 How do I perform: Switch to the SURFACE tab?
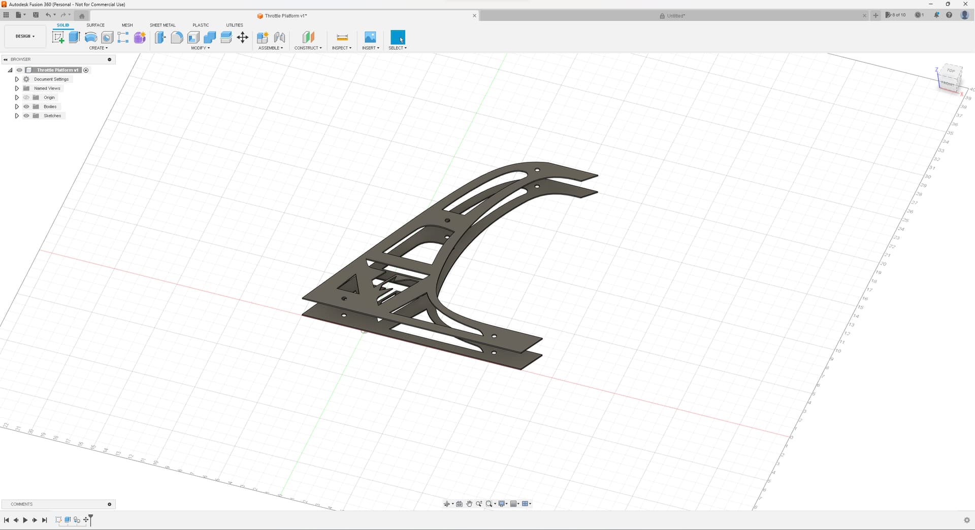[x=95, y=25]
